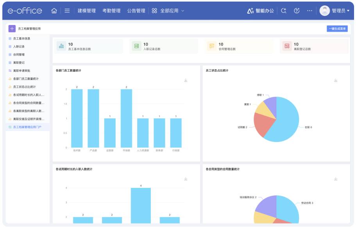Viewport: 356px width, 227px height.
Task: Open the help question-mark icon
Action: [x=297, y=11]
